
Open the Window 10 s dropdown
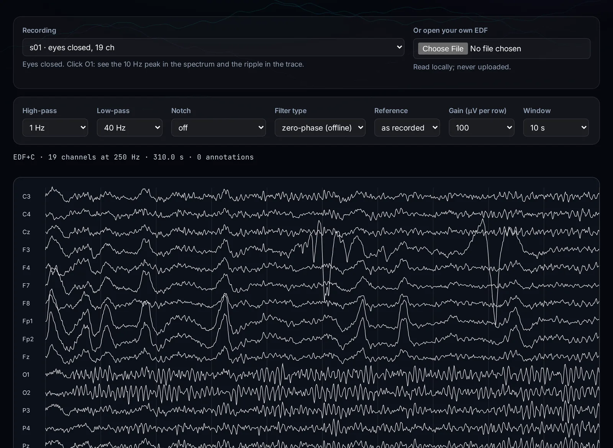[x=556, y=127]
